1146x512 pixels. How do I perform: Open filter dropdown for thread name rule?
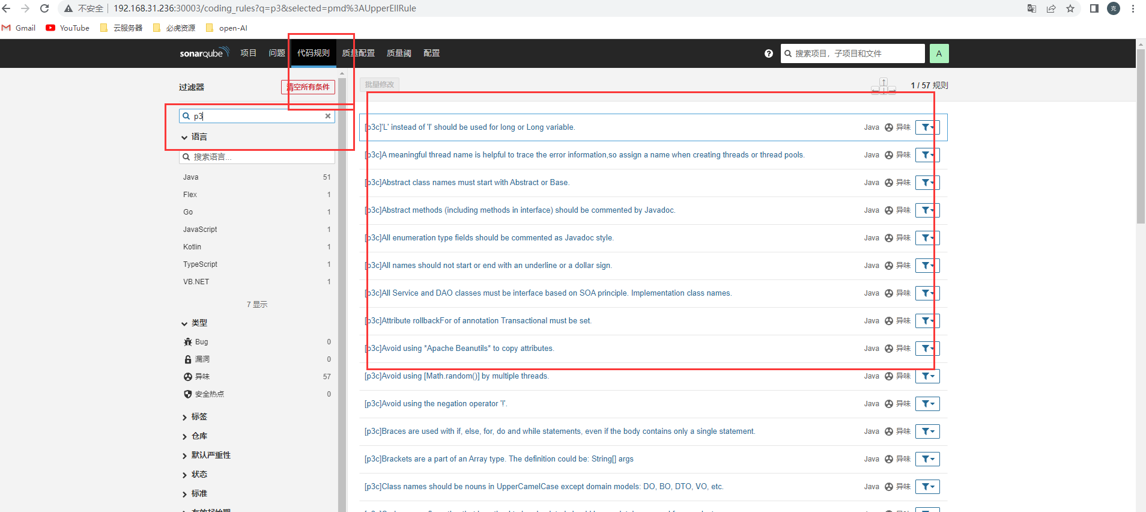927,155
